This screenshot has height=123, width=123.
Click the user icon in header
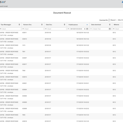pyautogui.click(x=122, y=2)
